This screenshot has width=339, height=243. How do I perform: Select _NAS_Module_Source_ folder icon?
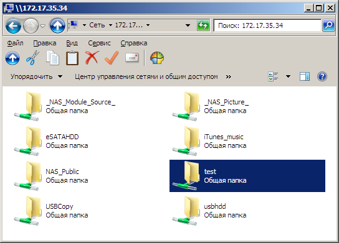pyautogui.click(x=28, y=106)
